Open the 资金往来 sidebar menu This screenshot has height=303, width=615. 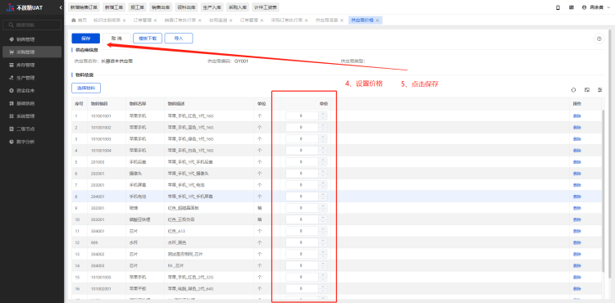[32, 90]
